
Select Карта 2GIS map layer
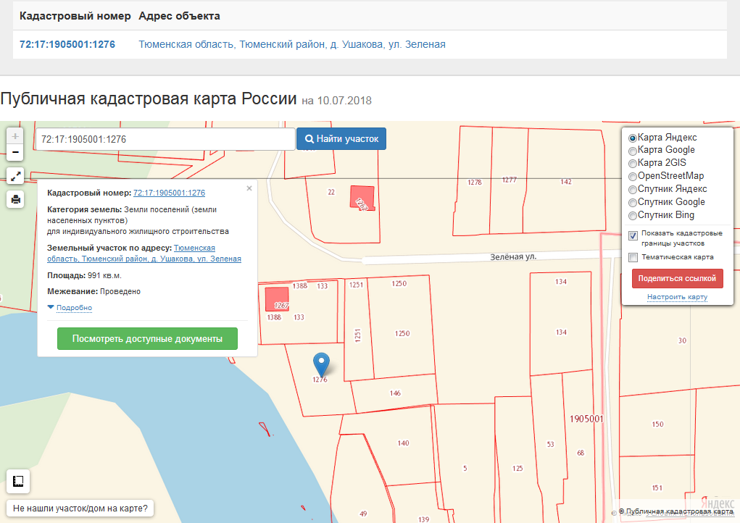[x=633, y=164]
